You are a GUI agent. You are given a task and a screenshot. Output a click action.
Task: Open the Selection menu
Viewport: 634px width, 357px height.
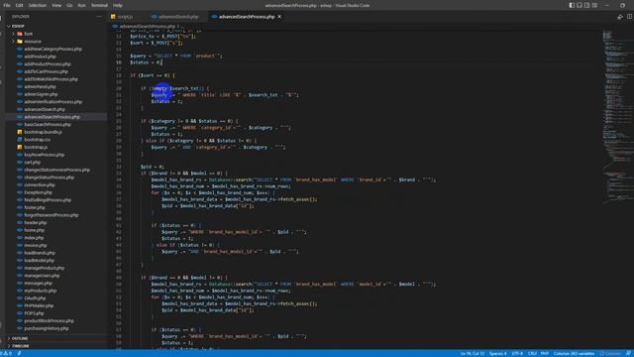pyautogui.click(x=38, y=5)
